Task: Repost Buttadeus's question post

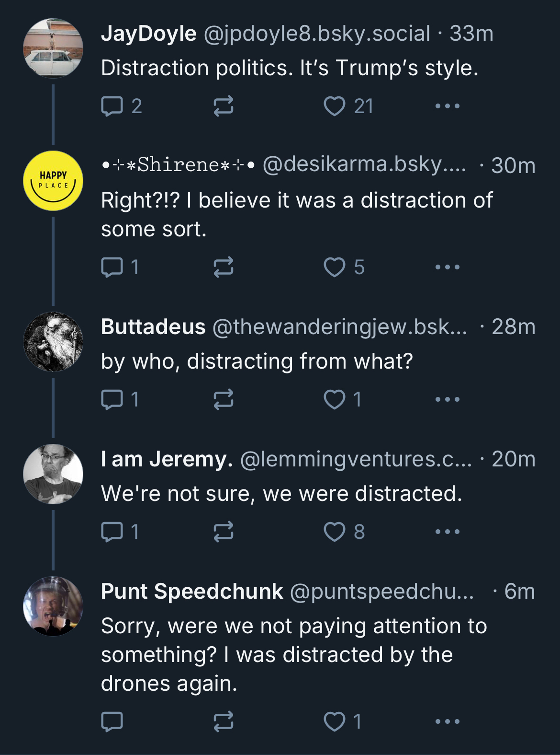Action: point(223,399)
